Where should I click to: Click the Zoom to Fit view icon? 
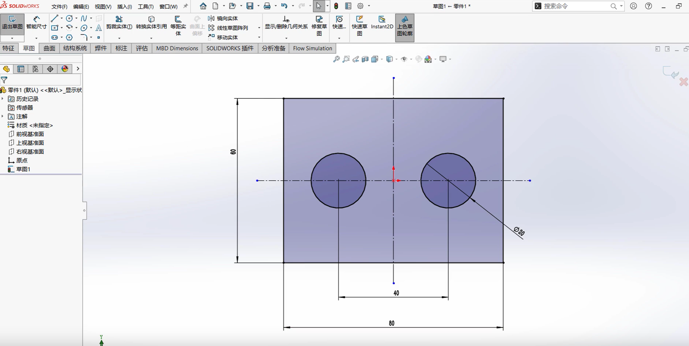pyautogui.click(x=336, y=59)
